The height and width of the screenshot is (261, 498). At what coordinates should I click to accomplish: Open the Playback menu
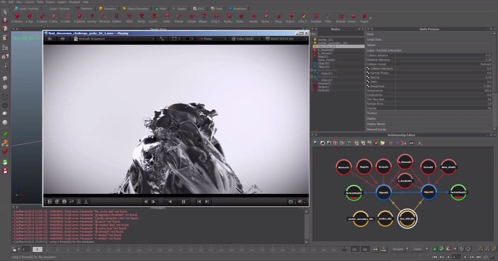pos(74,2)
